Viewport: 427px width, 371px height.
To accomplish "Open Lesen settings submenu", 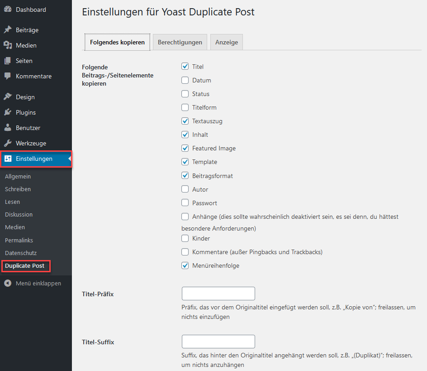I will (x=13, y=202).
